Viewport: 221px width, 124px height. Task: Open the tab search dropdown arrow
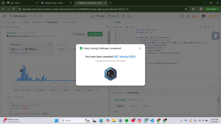point(3,3)
